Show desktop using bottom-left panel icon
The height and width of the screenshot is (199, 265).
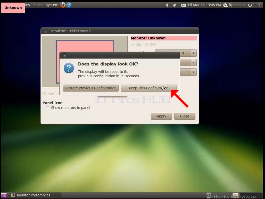pos(4,195)
